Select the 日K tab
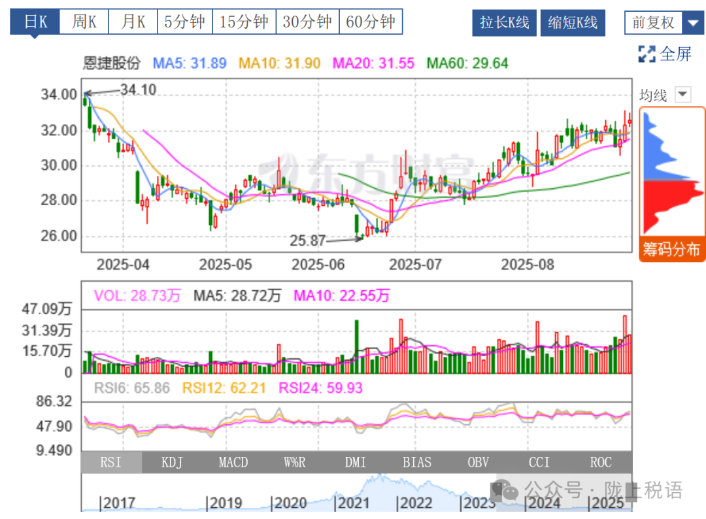The width and height of the screenshot is (706, 519). (x=35, y=22)
